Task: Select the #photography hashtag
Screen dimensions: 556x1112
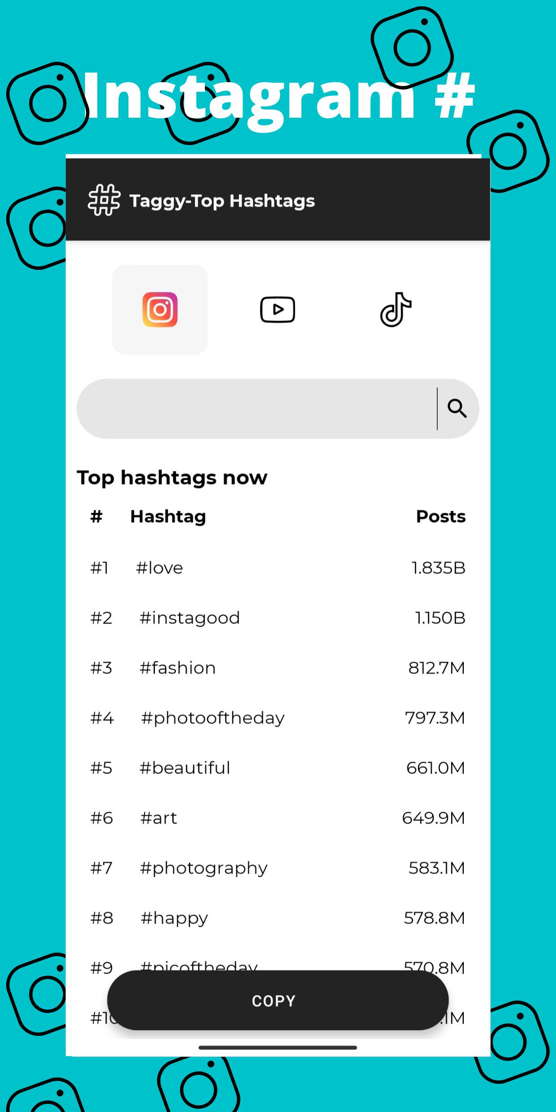Action: (x=278, y=868)
